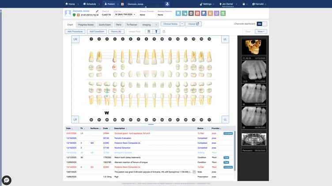Click the teal module icon in patient header
The width and height of the screenshot is (332, 186).
pos(185,13)
